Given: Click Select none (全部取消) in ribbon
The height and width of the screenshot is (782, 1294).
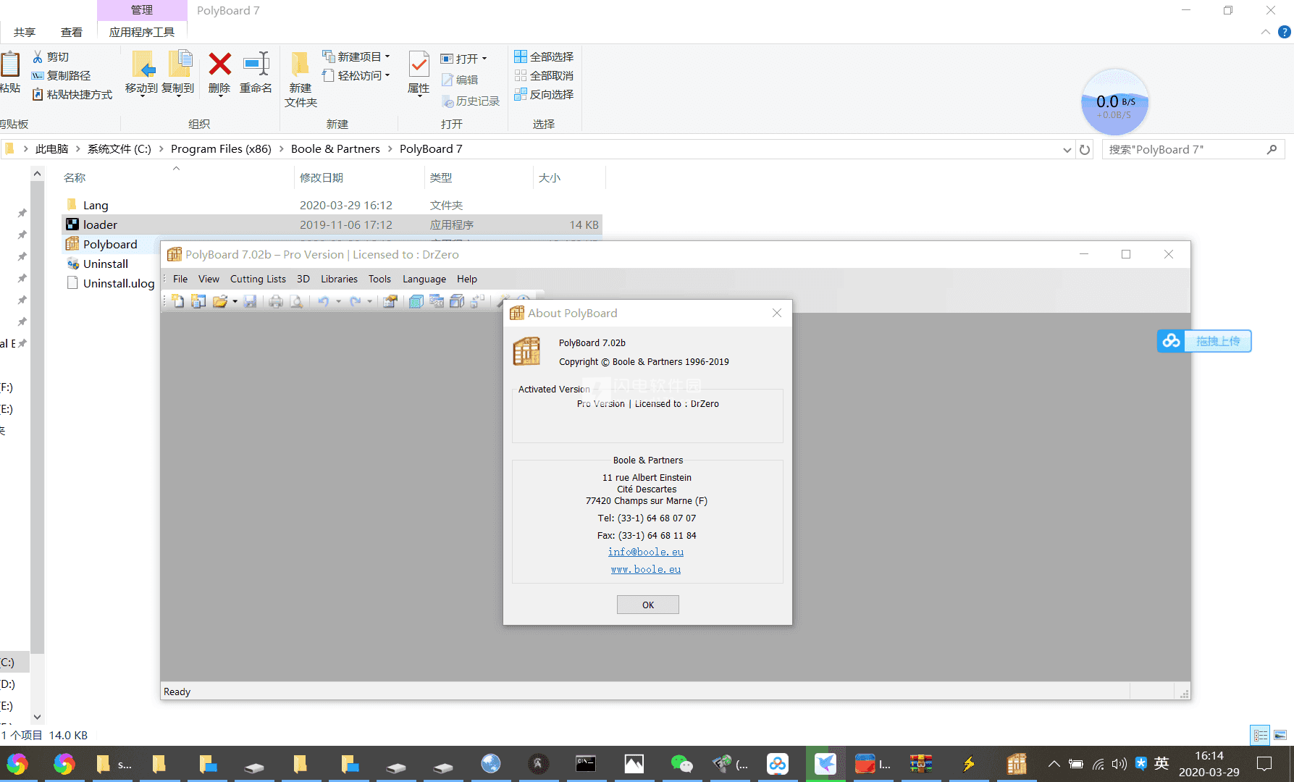Looking at the screenshot, I should coord(544,75).
